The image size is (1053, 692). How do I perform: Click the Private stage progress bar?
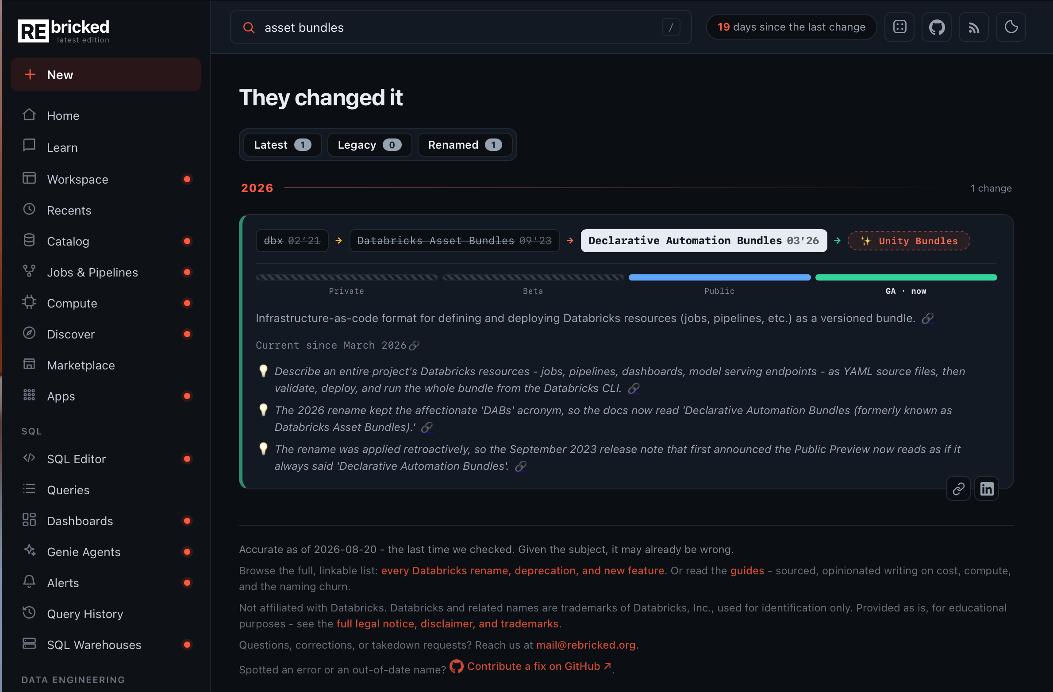[347, 277]
